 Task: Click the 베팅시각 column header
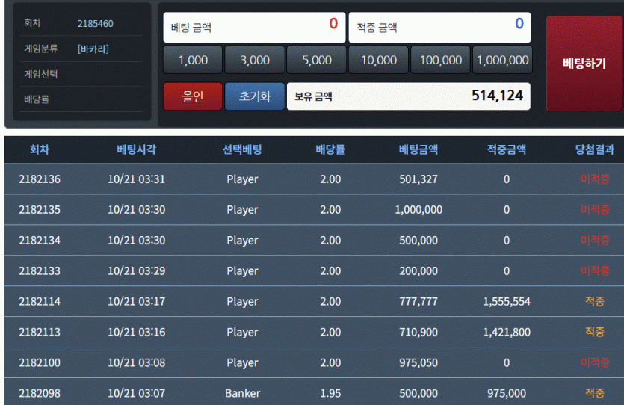136,149
